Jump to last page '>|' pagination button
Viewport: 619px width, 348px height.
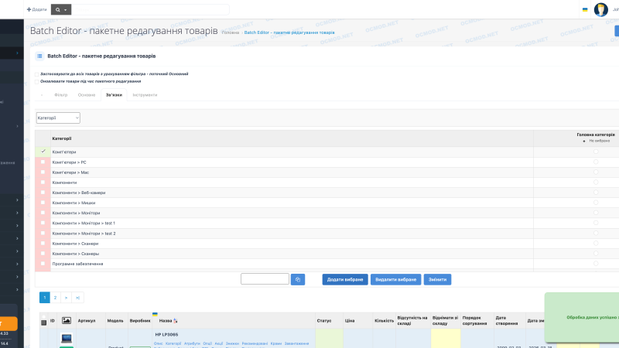(77, 298)
